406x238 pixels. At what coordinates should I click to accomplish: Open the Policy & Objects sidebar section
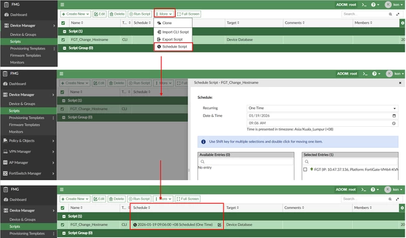[29, 141]
